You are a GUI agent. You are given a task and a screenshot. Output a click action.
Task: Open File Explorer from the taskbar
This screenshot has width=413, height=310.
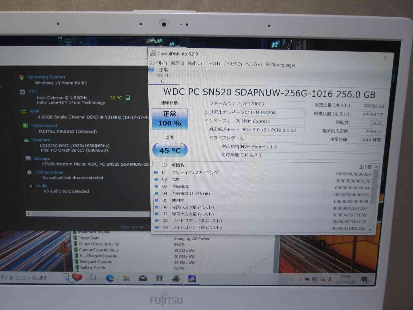click(126, 278)
